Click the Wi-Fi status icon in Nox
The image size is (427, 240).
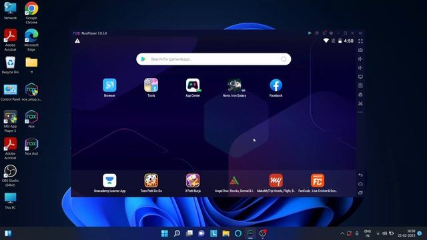(x=326, y=41)
